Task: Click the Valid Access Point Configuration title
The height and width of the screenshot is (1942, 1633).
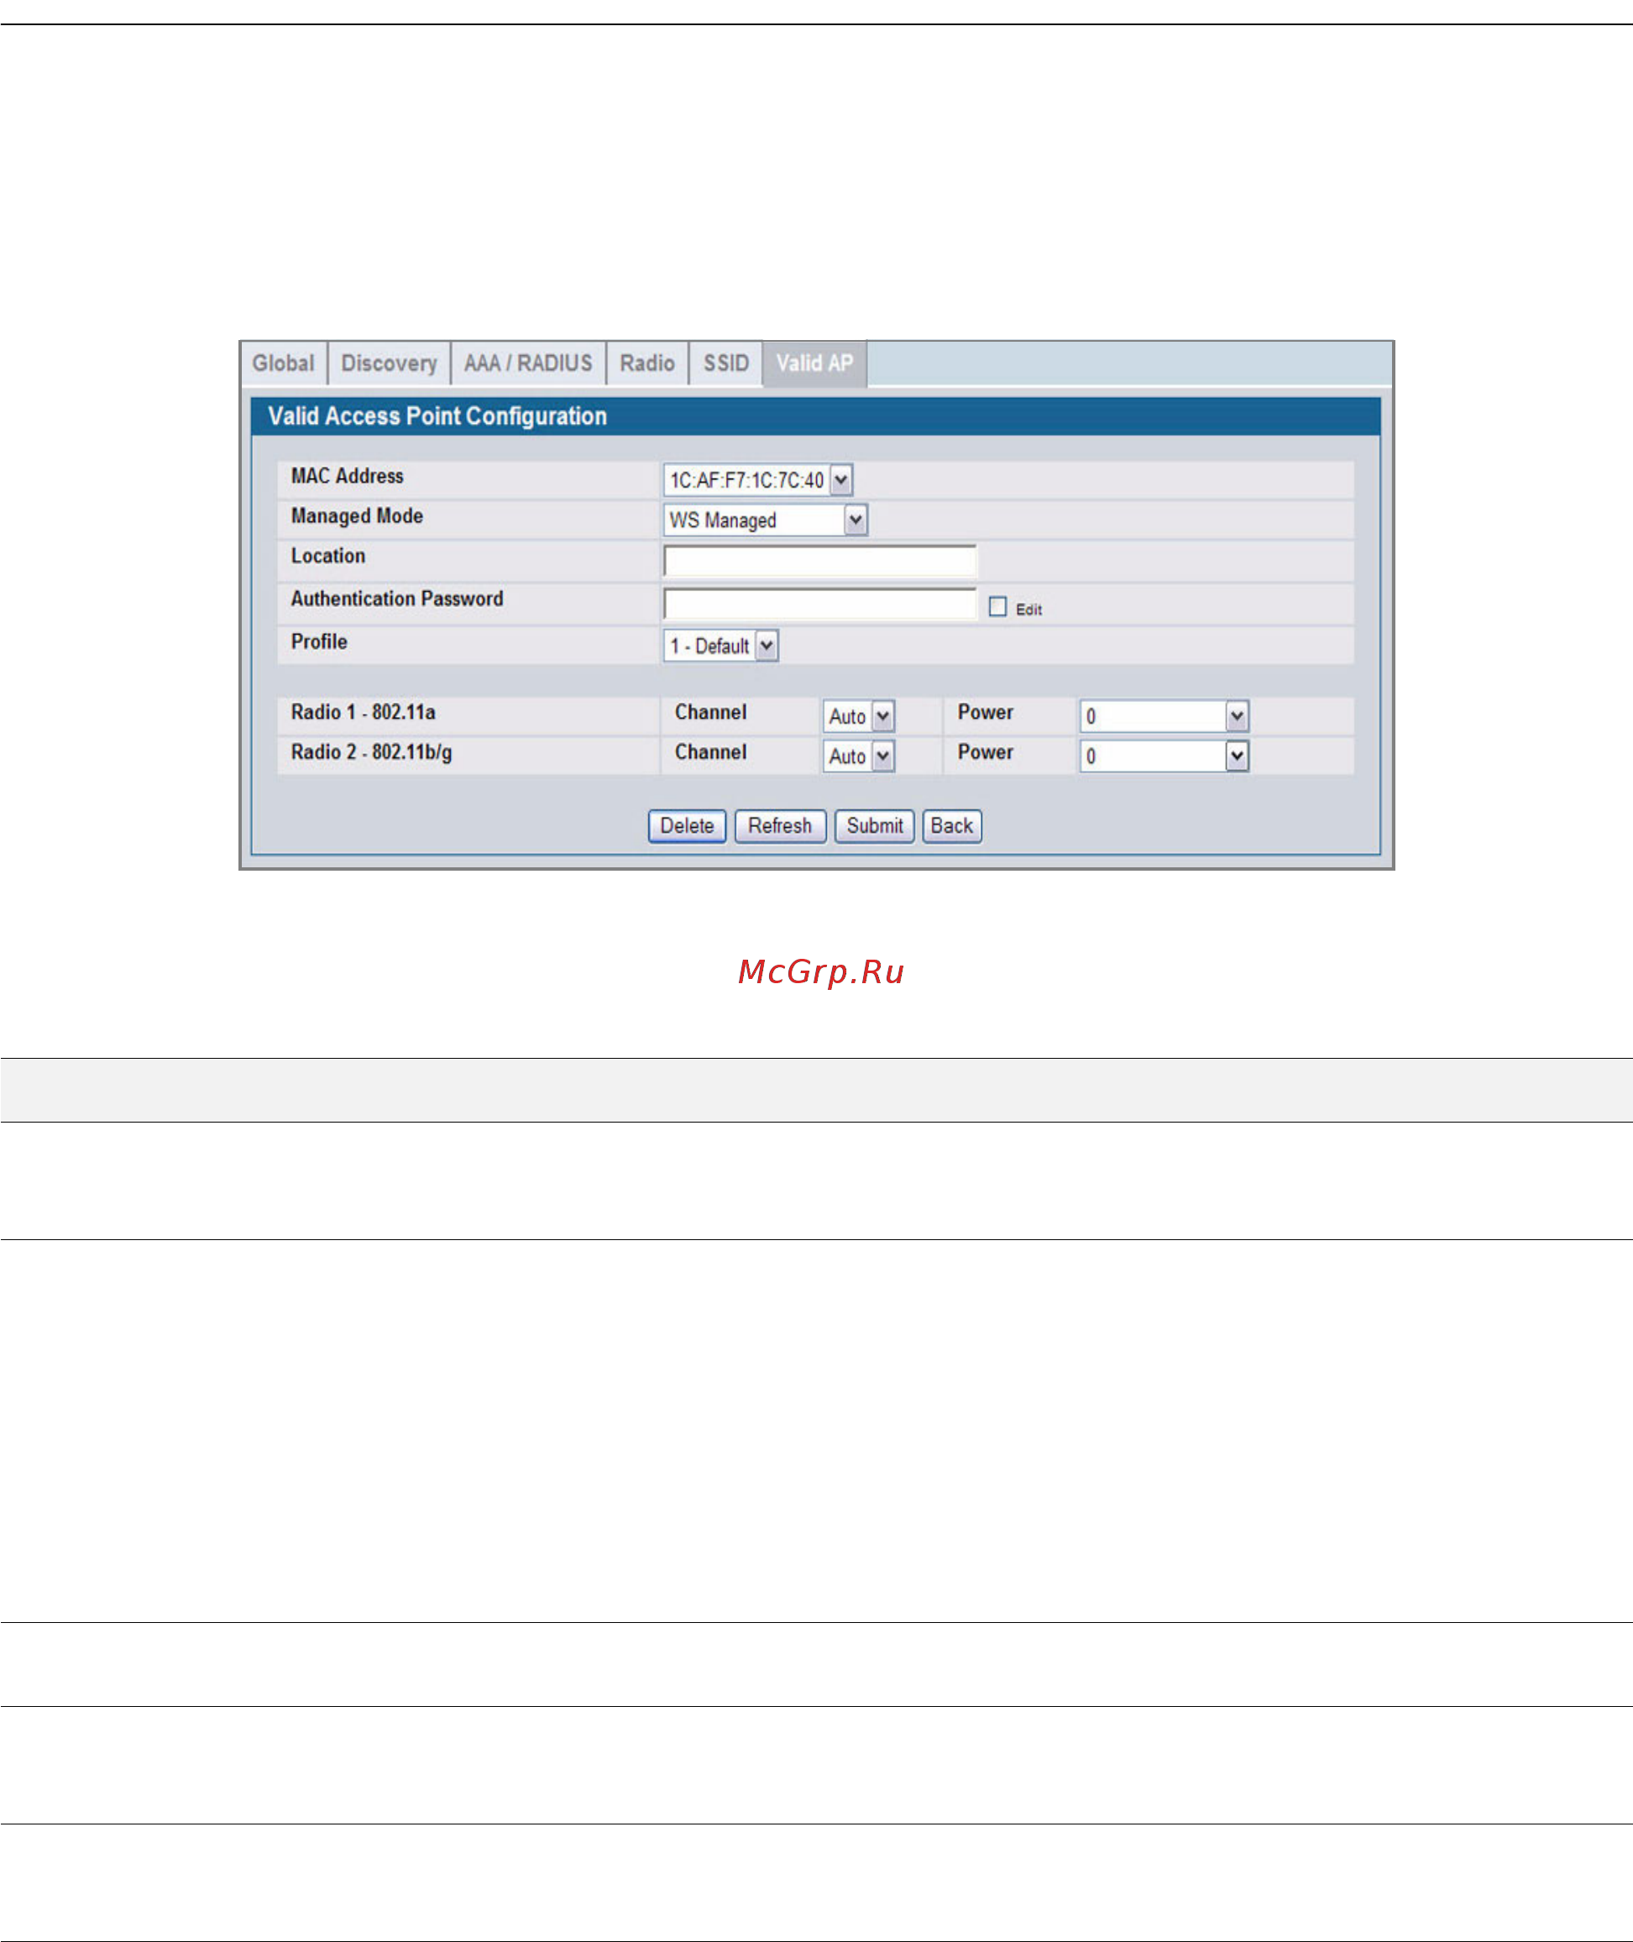Action: tap(438, 416)
